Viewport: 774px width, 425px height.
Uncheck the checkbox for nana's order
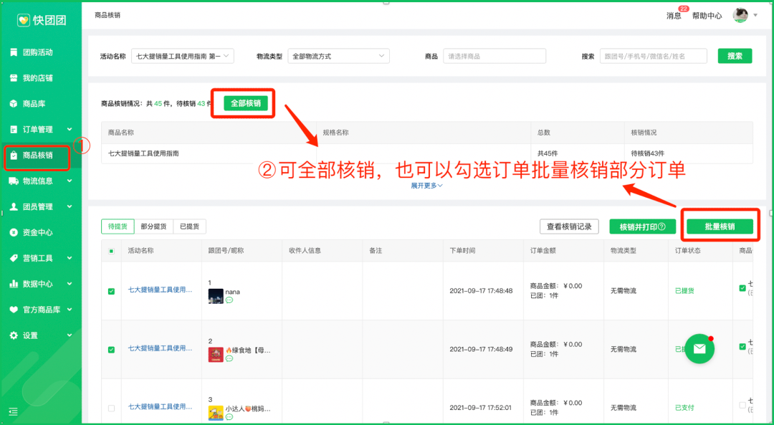[x=111, y=292]
